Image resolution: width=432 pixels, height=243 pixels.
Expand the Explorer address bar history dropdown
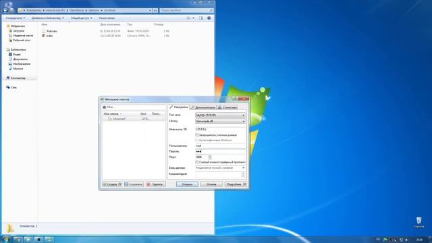(x=150, y=11)
